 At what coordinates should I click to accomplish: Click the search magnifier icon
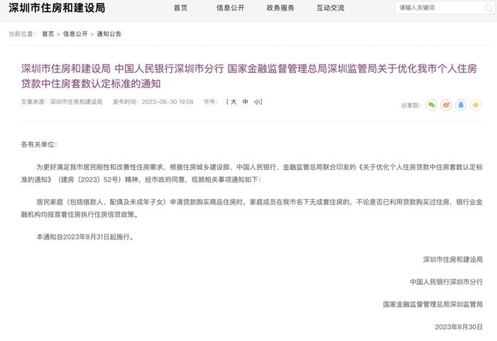(488, 8)
